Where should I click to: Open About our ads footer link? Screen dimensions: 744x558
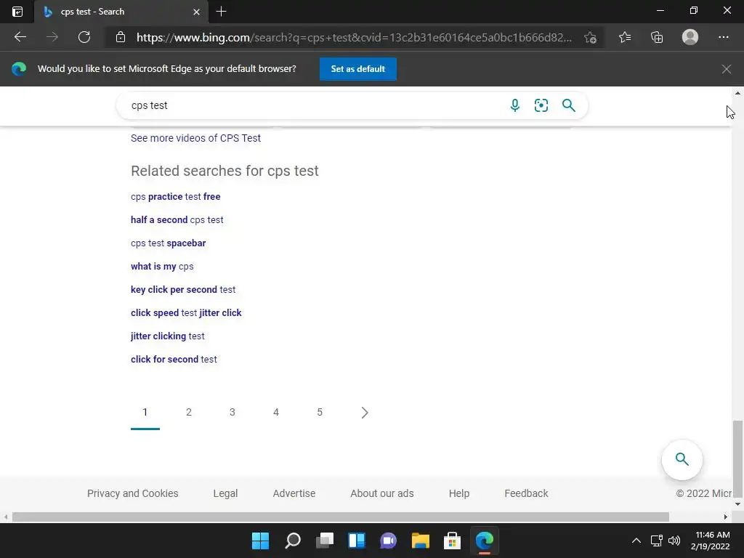point(382,493)
